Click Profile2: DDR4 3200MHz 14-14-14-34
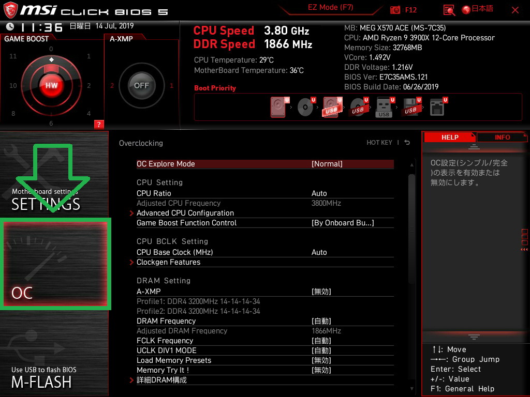 pyautogui.click(x=198, y=311)
